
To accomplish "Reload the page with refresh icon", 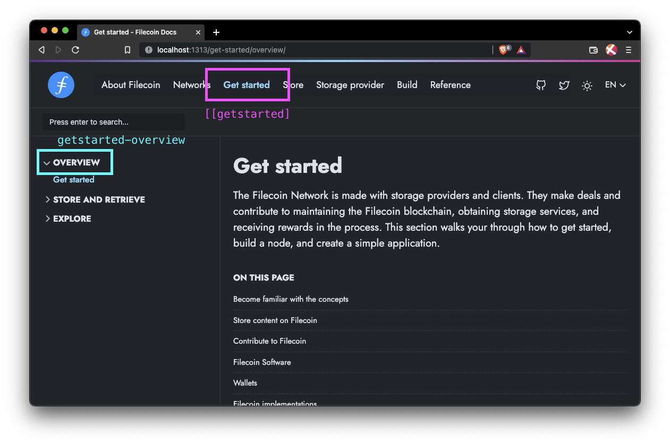I will click(x=75, y=50).
